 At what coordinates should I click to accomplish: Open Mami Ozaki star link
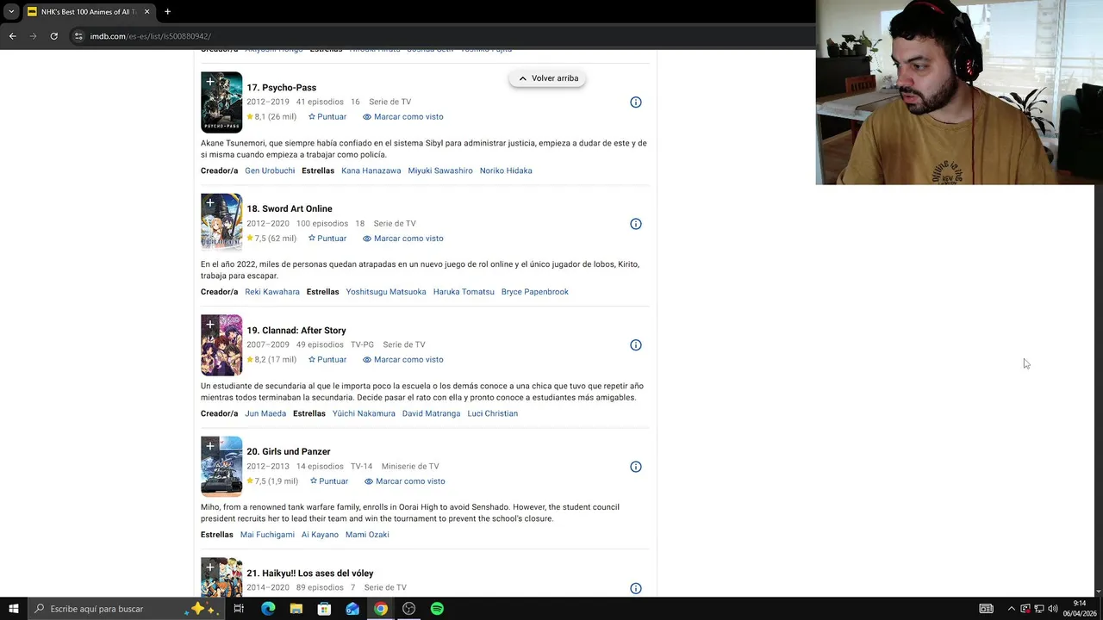coord(367,535)
